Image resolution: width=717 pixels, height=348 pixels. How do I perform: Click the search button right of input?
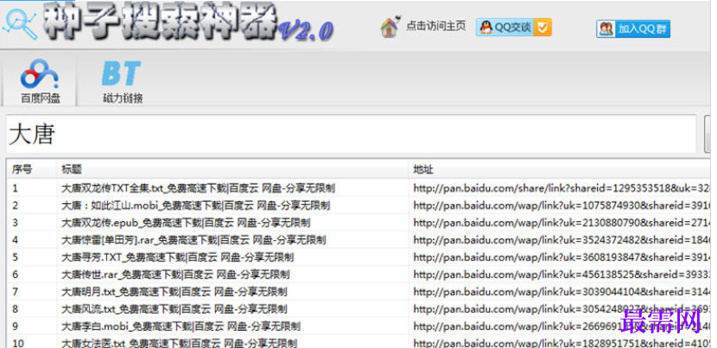pyautogui.click(x=708, y=134)
